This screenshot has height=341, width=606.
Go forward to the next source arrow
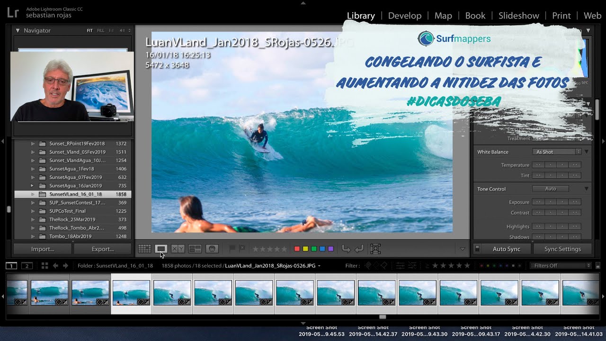coord(65,266)
